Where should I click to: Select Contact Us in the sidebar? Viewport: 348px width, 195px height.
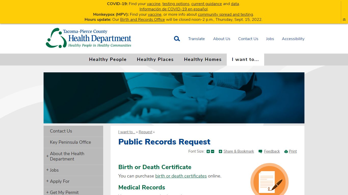coord(73,131)
